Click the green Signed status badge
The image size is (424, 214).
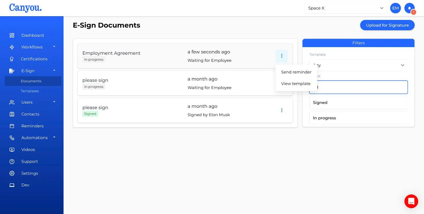click(90, 114)
